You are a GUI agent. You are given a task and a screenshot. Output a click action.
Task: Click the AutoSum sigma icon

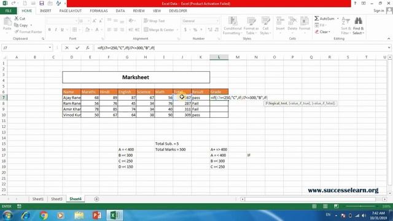coord(317,18)
